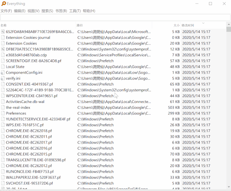Click the file icon of YUNDETECTSERVICE.EXE-42334E4F.pf
The width and height of the screenshot is (231, 191).
coord(3,119)
